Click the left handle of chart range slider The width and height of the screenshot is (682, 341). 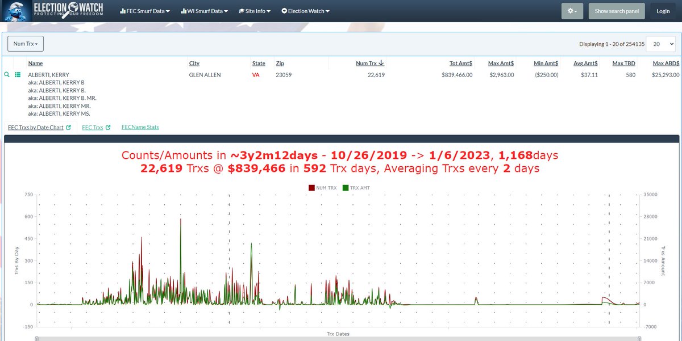tap(37, 339)
